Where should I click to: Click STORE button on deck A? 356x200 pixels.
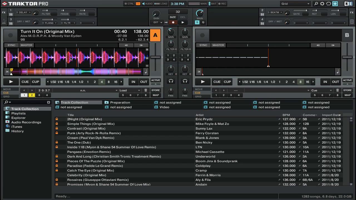[x=155, y=90]
